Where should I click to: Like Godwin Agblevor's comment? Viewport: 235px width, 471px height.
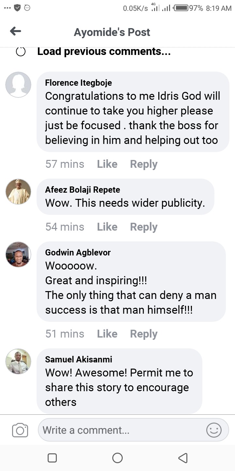coord(107,334)
